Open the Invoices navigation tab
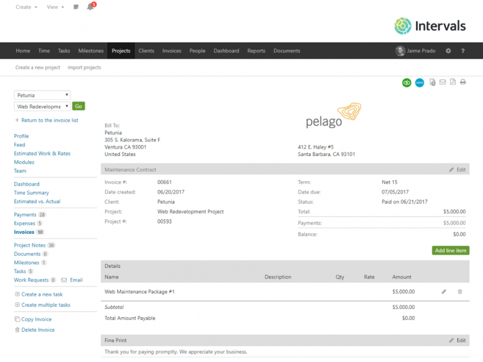Viewport: 483px width, 362px height. click(x=172, y=51)
